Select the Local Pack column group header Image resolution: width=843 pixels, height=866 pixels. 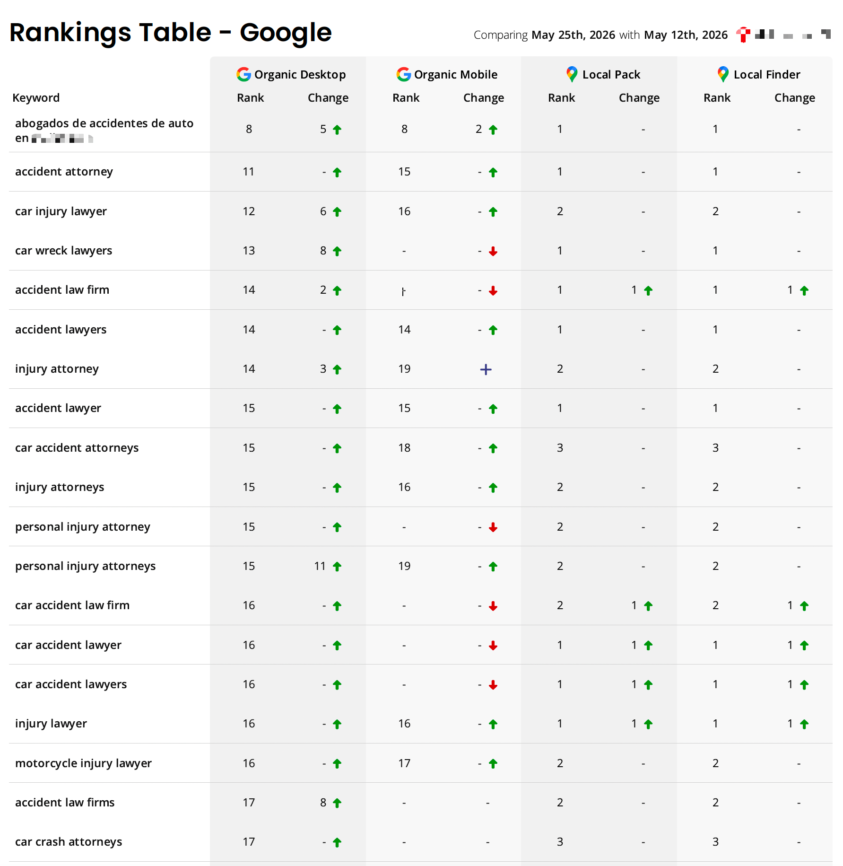click(x=603, y=74)
